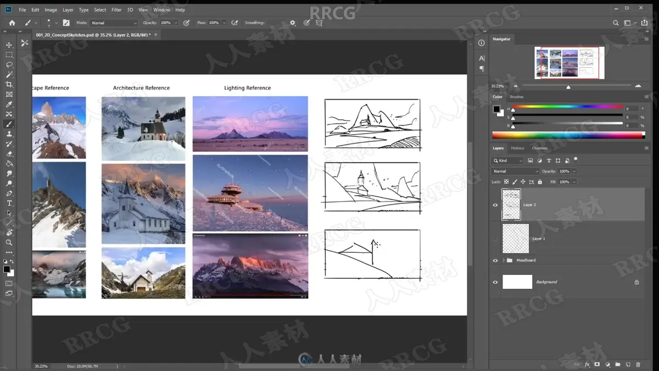The height and width of the screenshot is (371, 659).
Task: Hide the Background layer
Action: point(495,282)
